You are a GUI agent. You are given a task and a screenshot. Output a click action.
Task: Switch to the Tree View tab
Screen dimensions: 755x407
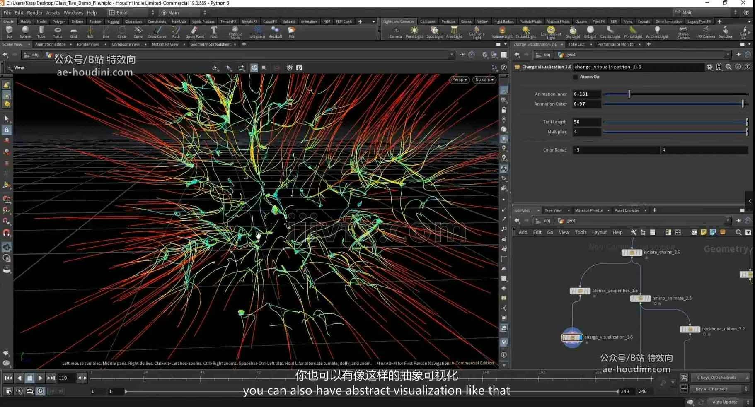(553, 210)
